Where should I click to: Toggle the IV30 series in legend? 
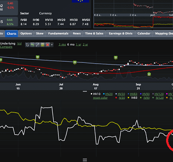122,98
